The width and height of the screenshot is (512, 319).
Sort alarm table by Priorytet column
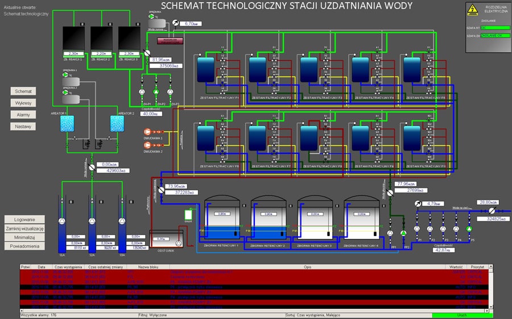click(x=477, y=267)
